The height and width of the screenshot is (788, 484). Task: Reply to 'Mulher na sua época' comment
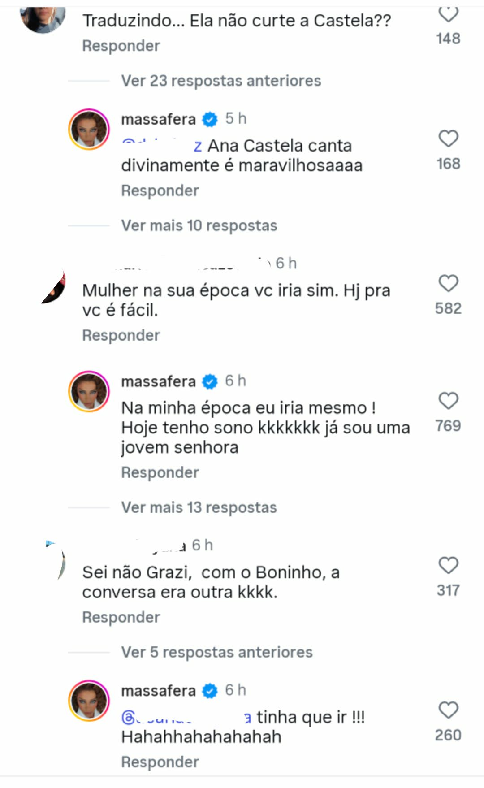tap(121, 335)
